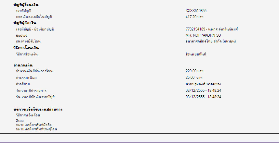Click recipient account 7792194189 - นพกร ส่งกลิ่นจันทร์
The width and height of the screenshot is (279, 143).
212,29
